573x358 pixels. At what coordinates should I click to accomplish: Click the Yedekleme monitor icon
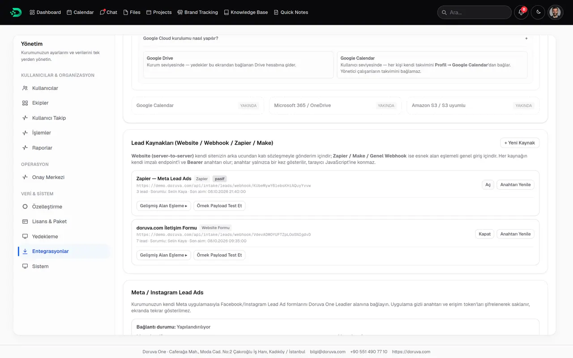click(25, 236)
